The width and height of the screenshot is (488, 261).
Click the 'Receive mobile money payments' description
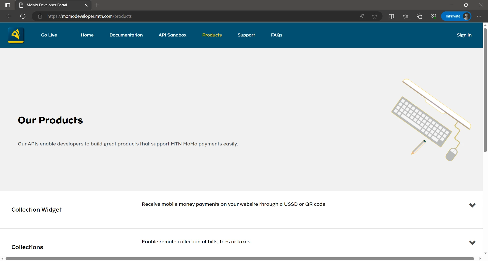(234, 204)
